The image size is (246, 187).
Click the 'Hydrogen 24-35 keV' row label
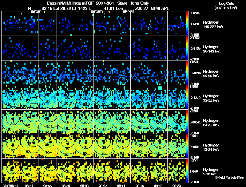tap(211, 123)
